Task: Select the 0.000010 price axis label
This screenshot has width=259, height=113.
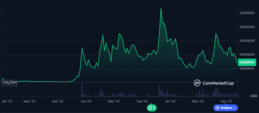Action: [247, 69]
